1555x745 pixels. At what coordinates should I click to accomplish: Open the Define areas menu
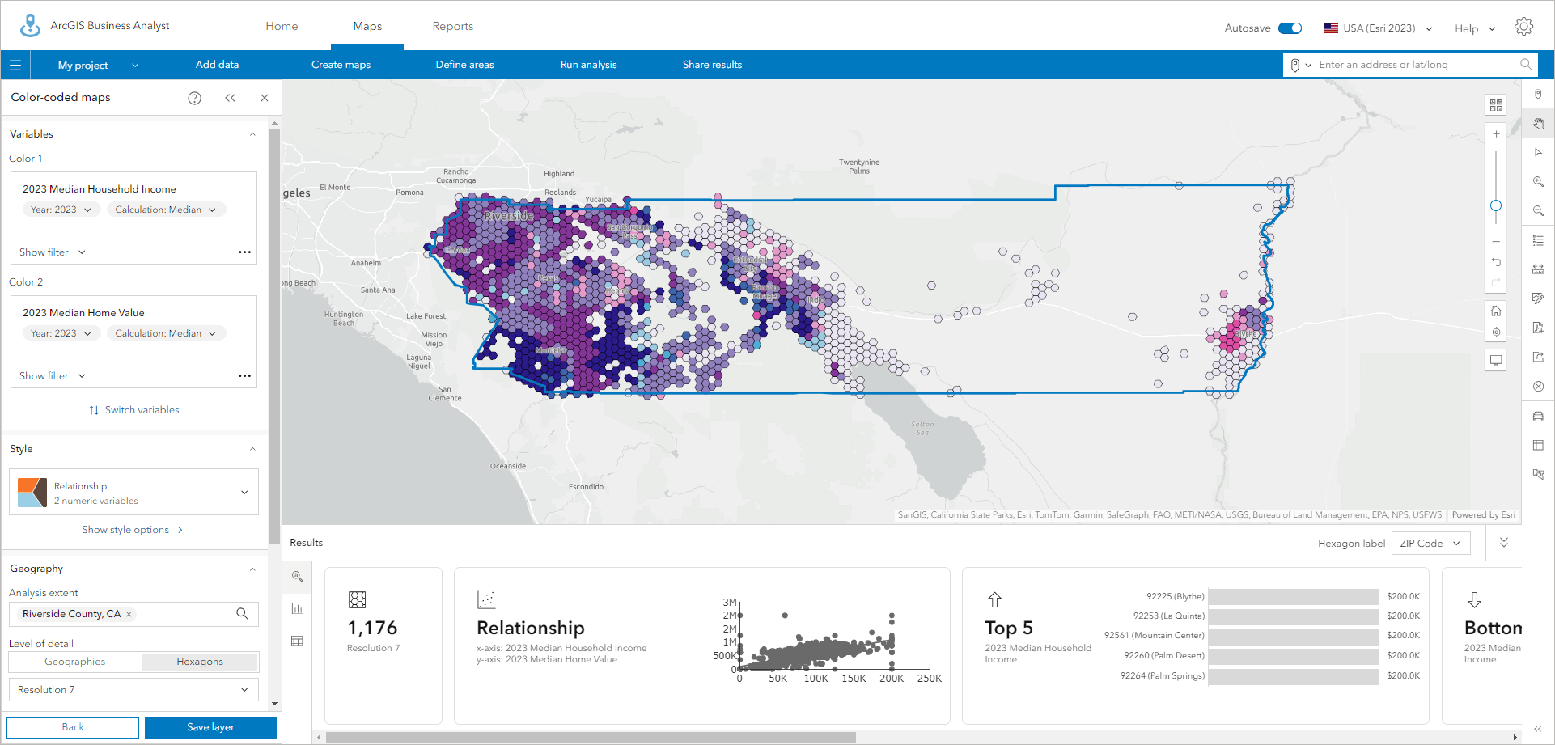(x=464, y=65)
